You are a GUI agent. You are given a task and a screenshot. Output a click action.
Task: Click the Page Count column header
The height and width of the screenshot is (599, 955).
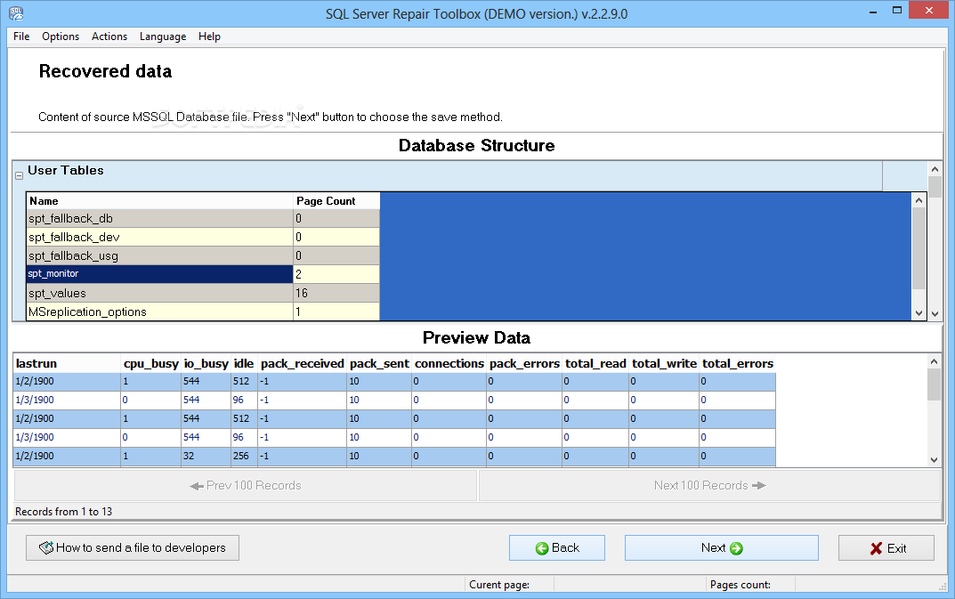336,201
